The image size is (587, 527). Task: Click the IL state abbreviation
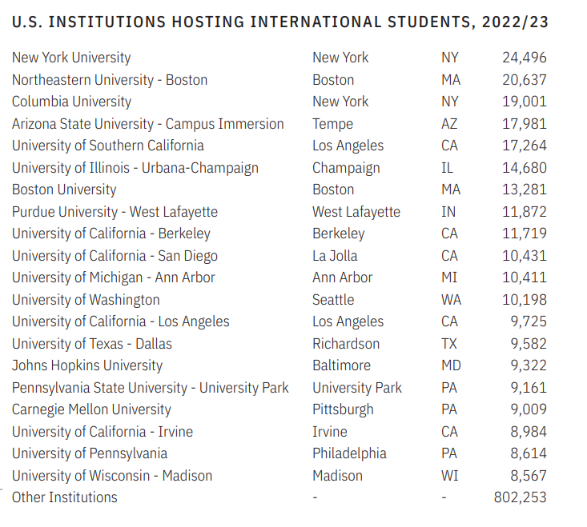click(x=449, y=168)
